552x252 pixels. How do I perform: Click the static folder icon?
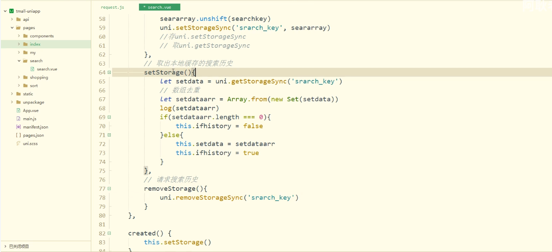[x=18, y=93]
